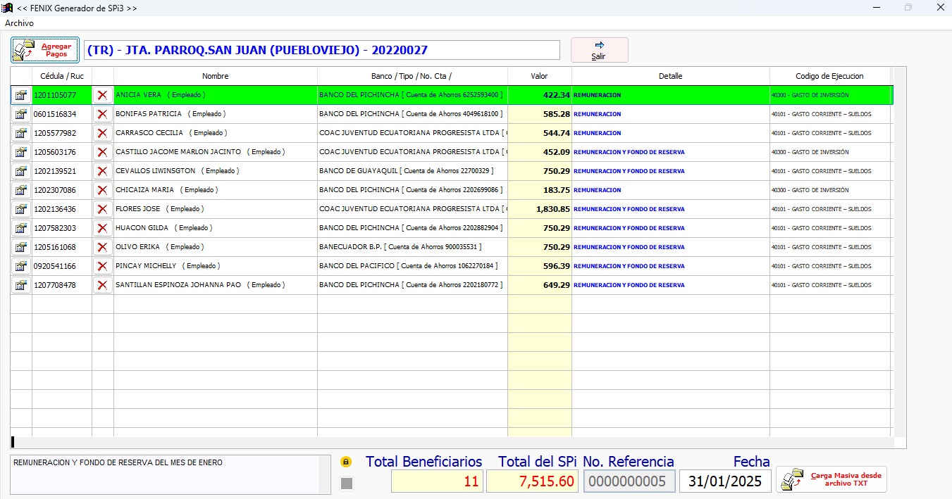Remove PINCAY MICHELLY with red X icon
This screenshot has height=499, width=952.
point(102,266)
